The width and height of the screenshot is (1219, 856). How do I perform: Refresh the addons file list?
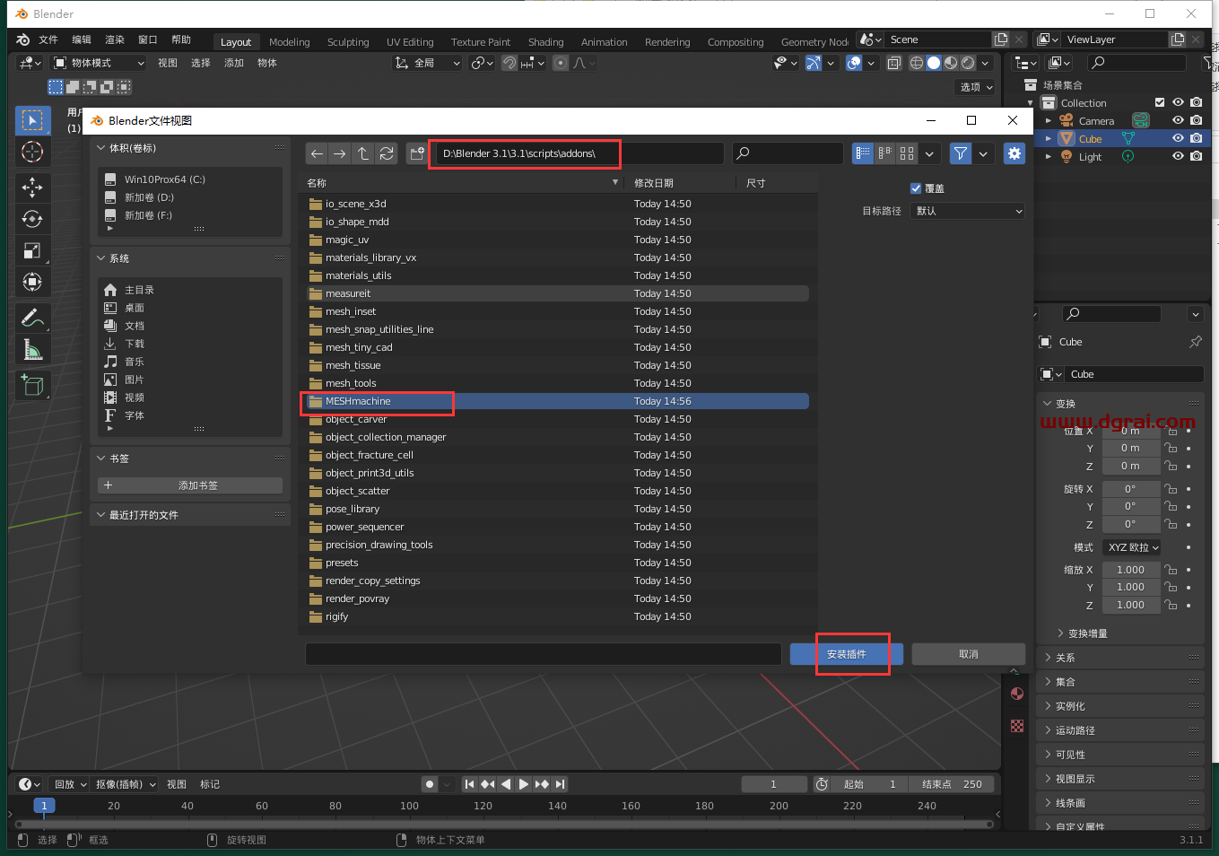pos(387,153)
